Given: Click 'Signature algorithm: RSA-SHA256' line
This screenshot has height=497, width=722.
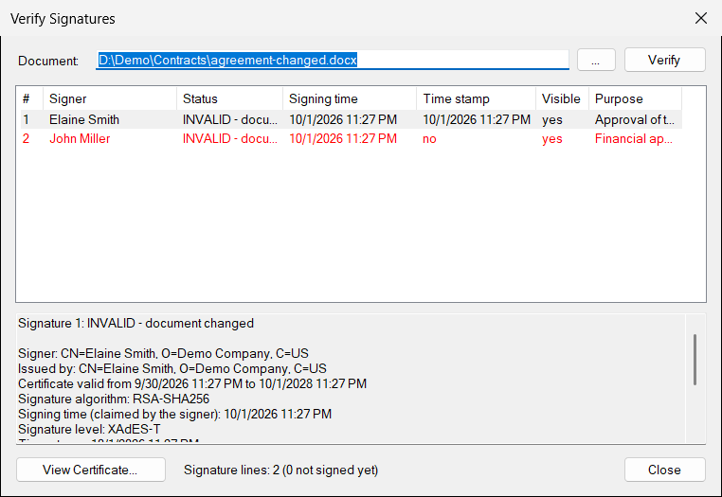Looking at the screenshot, I should coord(114,399).
